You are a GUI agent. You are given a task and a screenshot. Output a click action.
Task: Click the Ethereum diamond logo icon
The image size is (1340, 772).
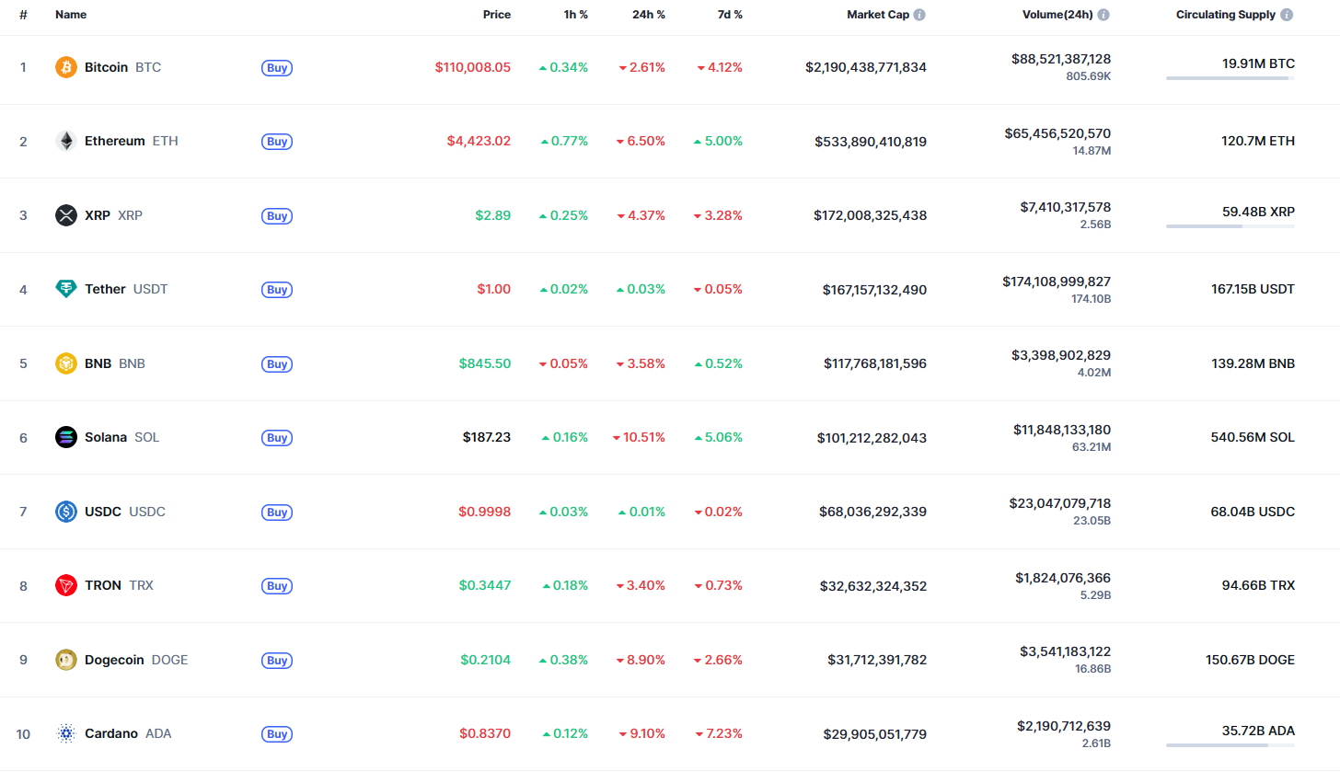[66, 141]
